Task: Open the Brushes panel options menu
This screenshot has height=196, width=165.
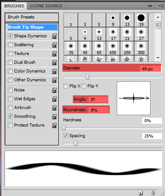Action: click(x=161, y=6)
